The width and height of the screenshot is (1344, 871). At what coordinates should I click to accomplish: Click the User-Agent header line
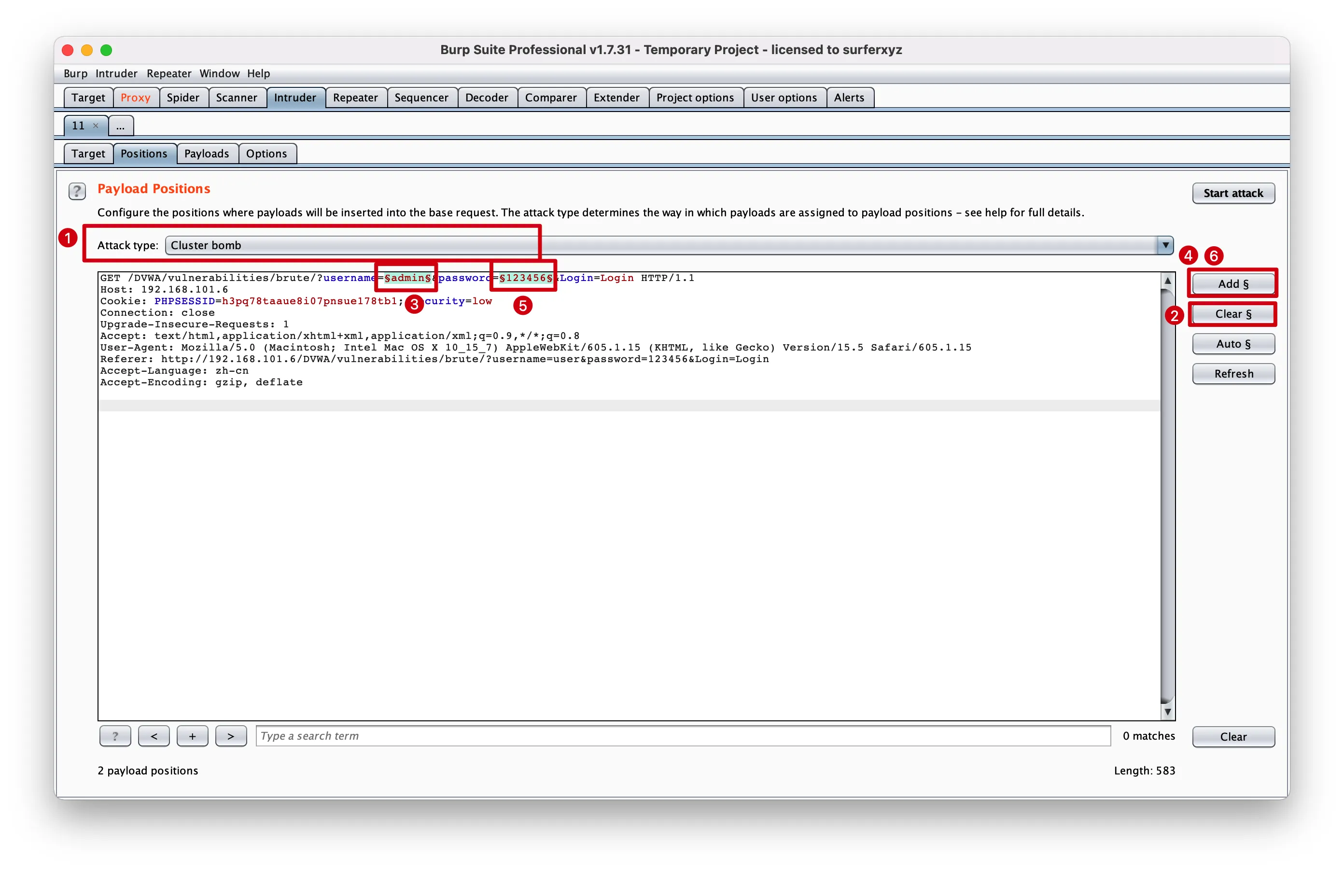536,347
